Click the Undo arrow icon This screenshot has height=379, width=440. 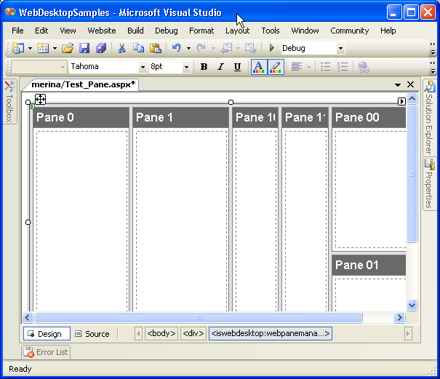pyautogui.click(x=176, y=48)
